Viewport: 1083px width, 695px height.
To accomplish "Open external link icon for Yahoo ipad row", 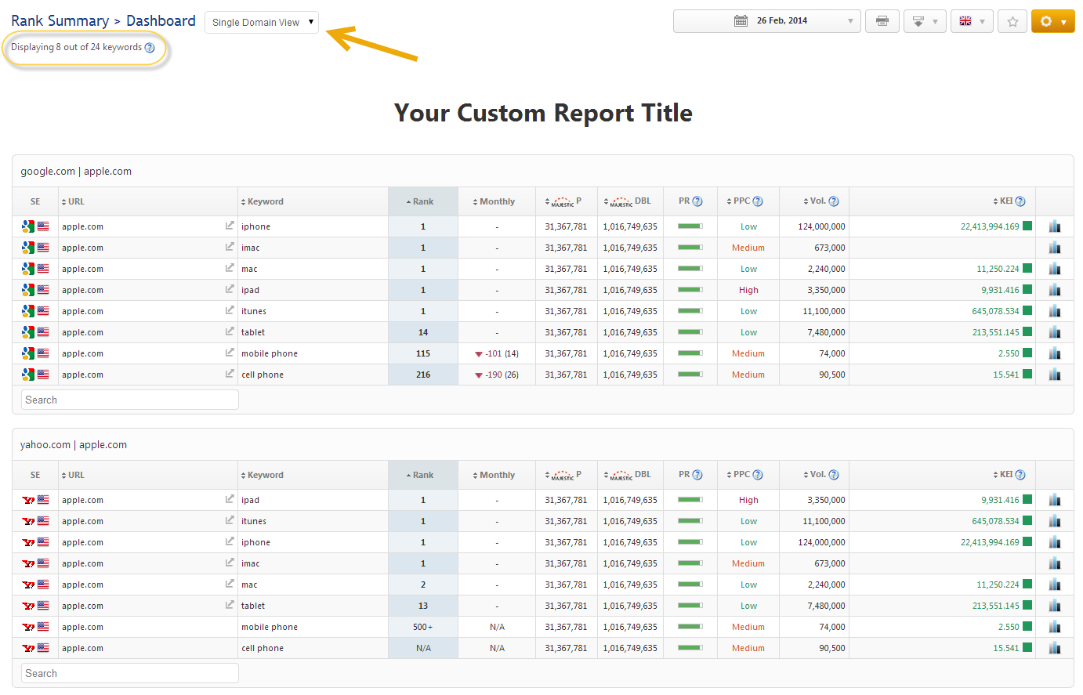I will [x=230, y=499].
